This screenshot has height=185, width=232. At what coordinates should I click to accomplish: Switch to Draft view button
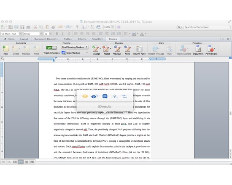3,162
